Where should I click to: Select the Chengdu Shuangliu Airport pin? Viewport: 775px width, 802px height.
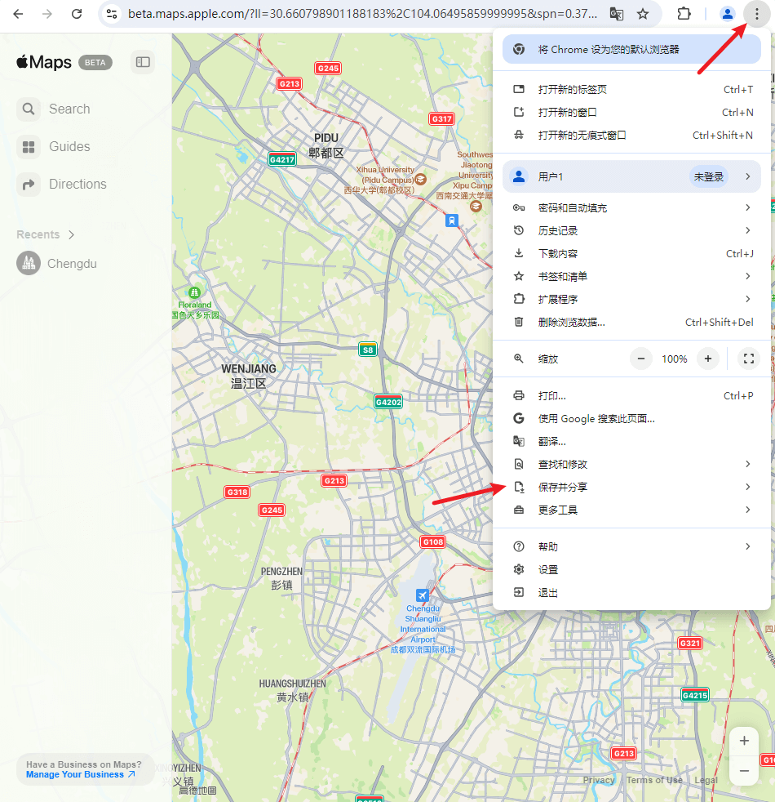(423, 595)
